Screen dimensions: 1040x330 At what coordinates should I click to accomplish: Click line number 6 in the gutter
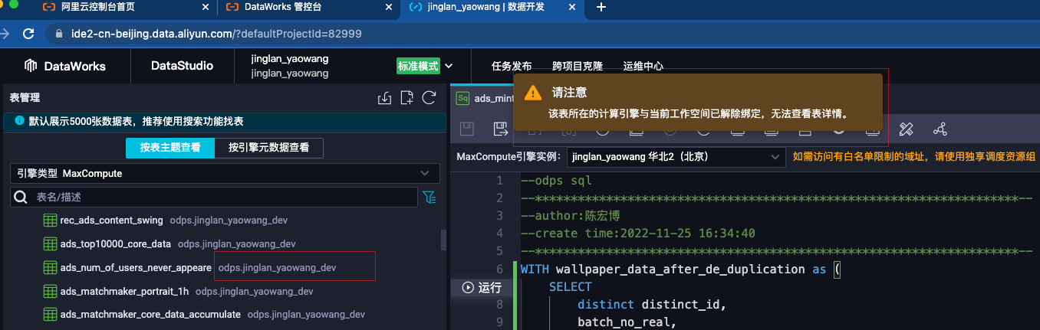pyautogui.click(x=499, y=270)
